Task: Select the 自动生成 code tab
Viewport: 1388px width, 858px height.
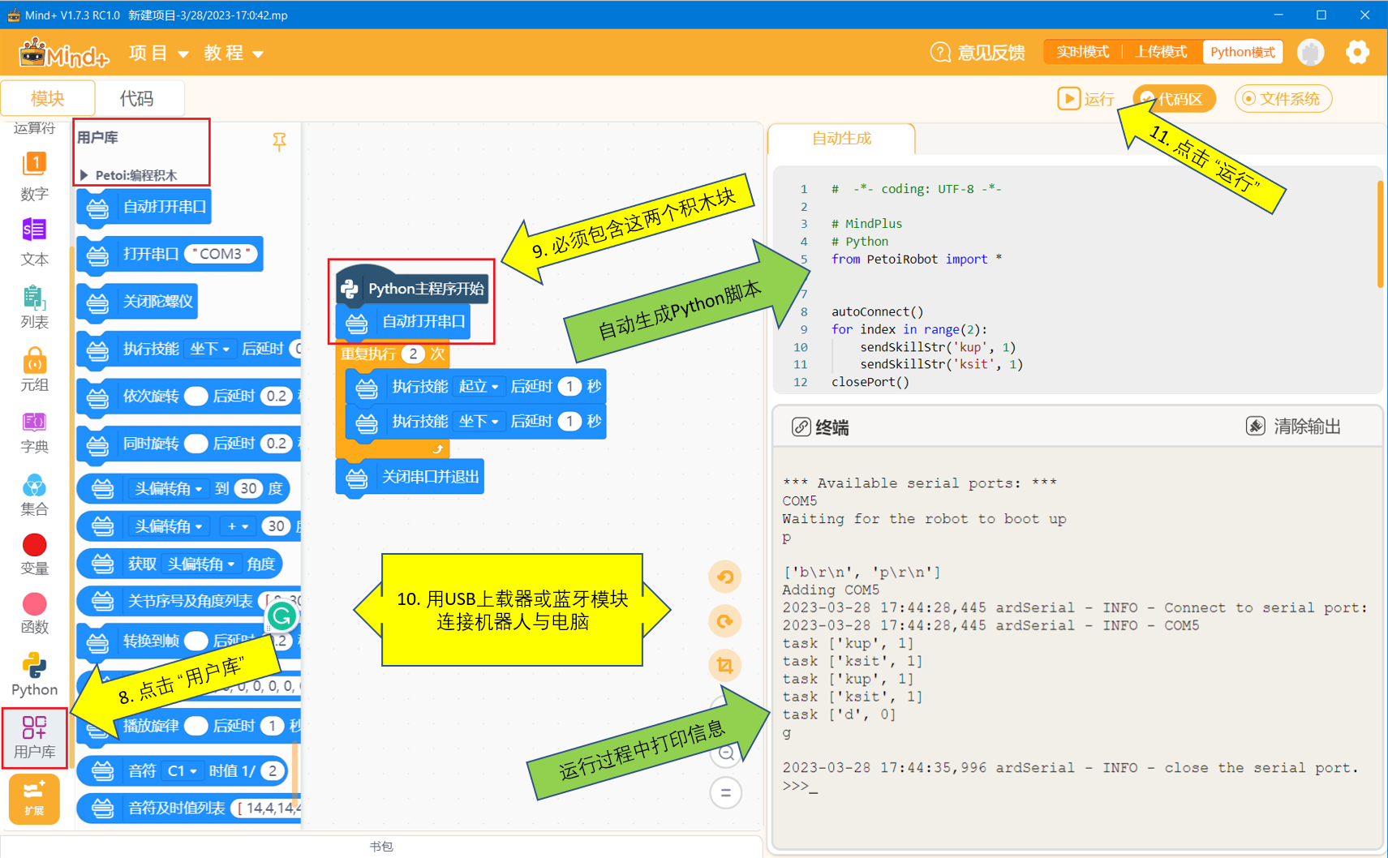Action: [x=841, y=139]
